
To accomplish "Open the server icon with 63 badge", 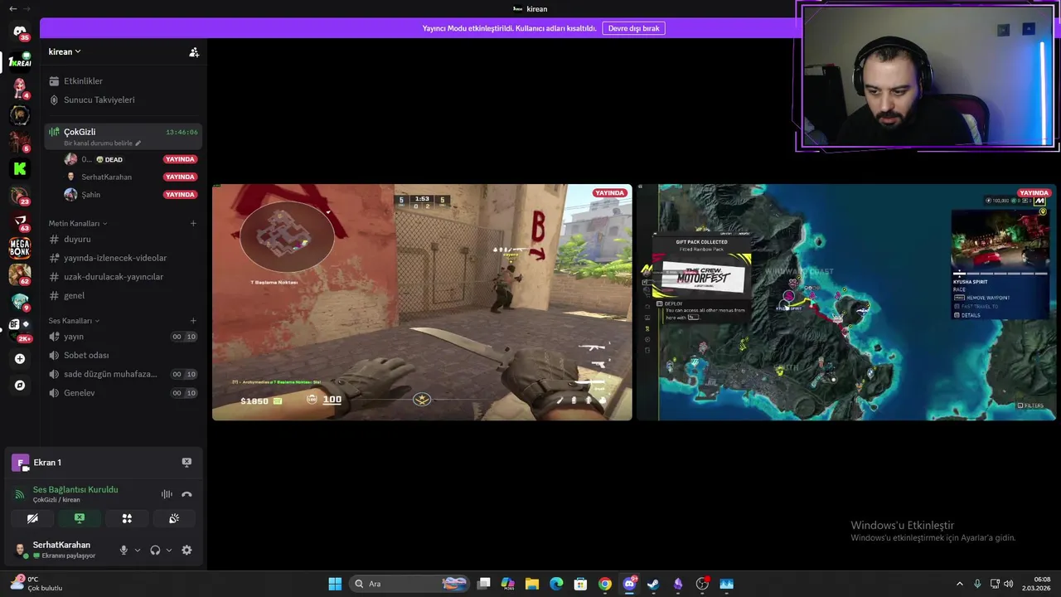I will [x=20, y=221].
